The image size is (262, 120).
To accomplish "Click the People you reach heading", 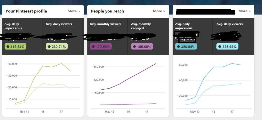I will pyautogui.click(x=108, y=11).
